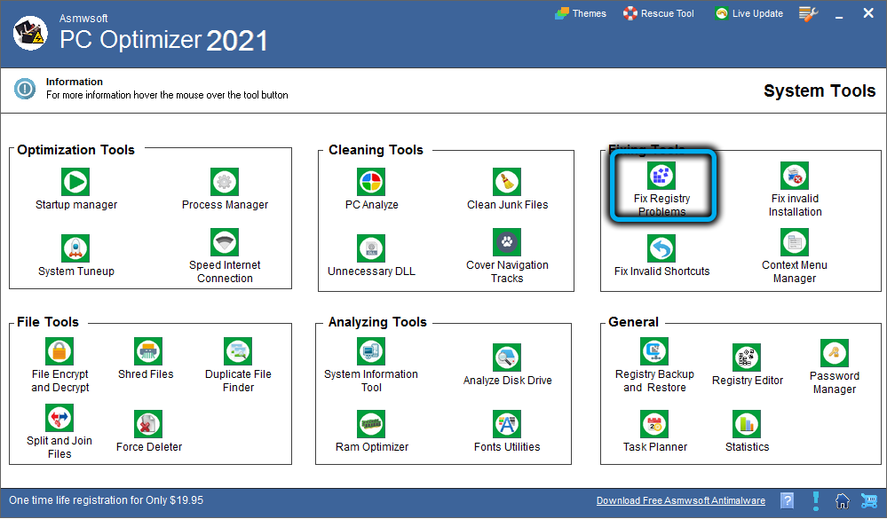Open the Startup manager tool

(x=75, y=182)
